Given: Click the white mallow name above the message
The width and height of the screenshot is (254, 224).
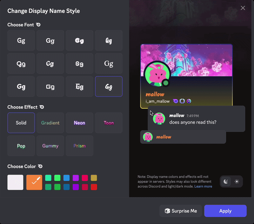Looking at the screenshot, I should tap(177, 115).
